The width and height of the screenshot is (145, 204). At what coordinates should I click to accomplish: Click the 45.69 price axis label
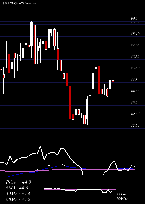coord(135,68)
